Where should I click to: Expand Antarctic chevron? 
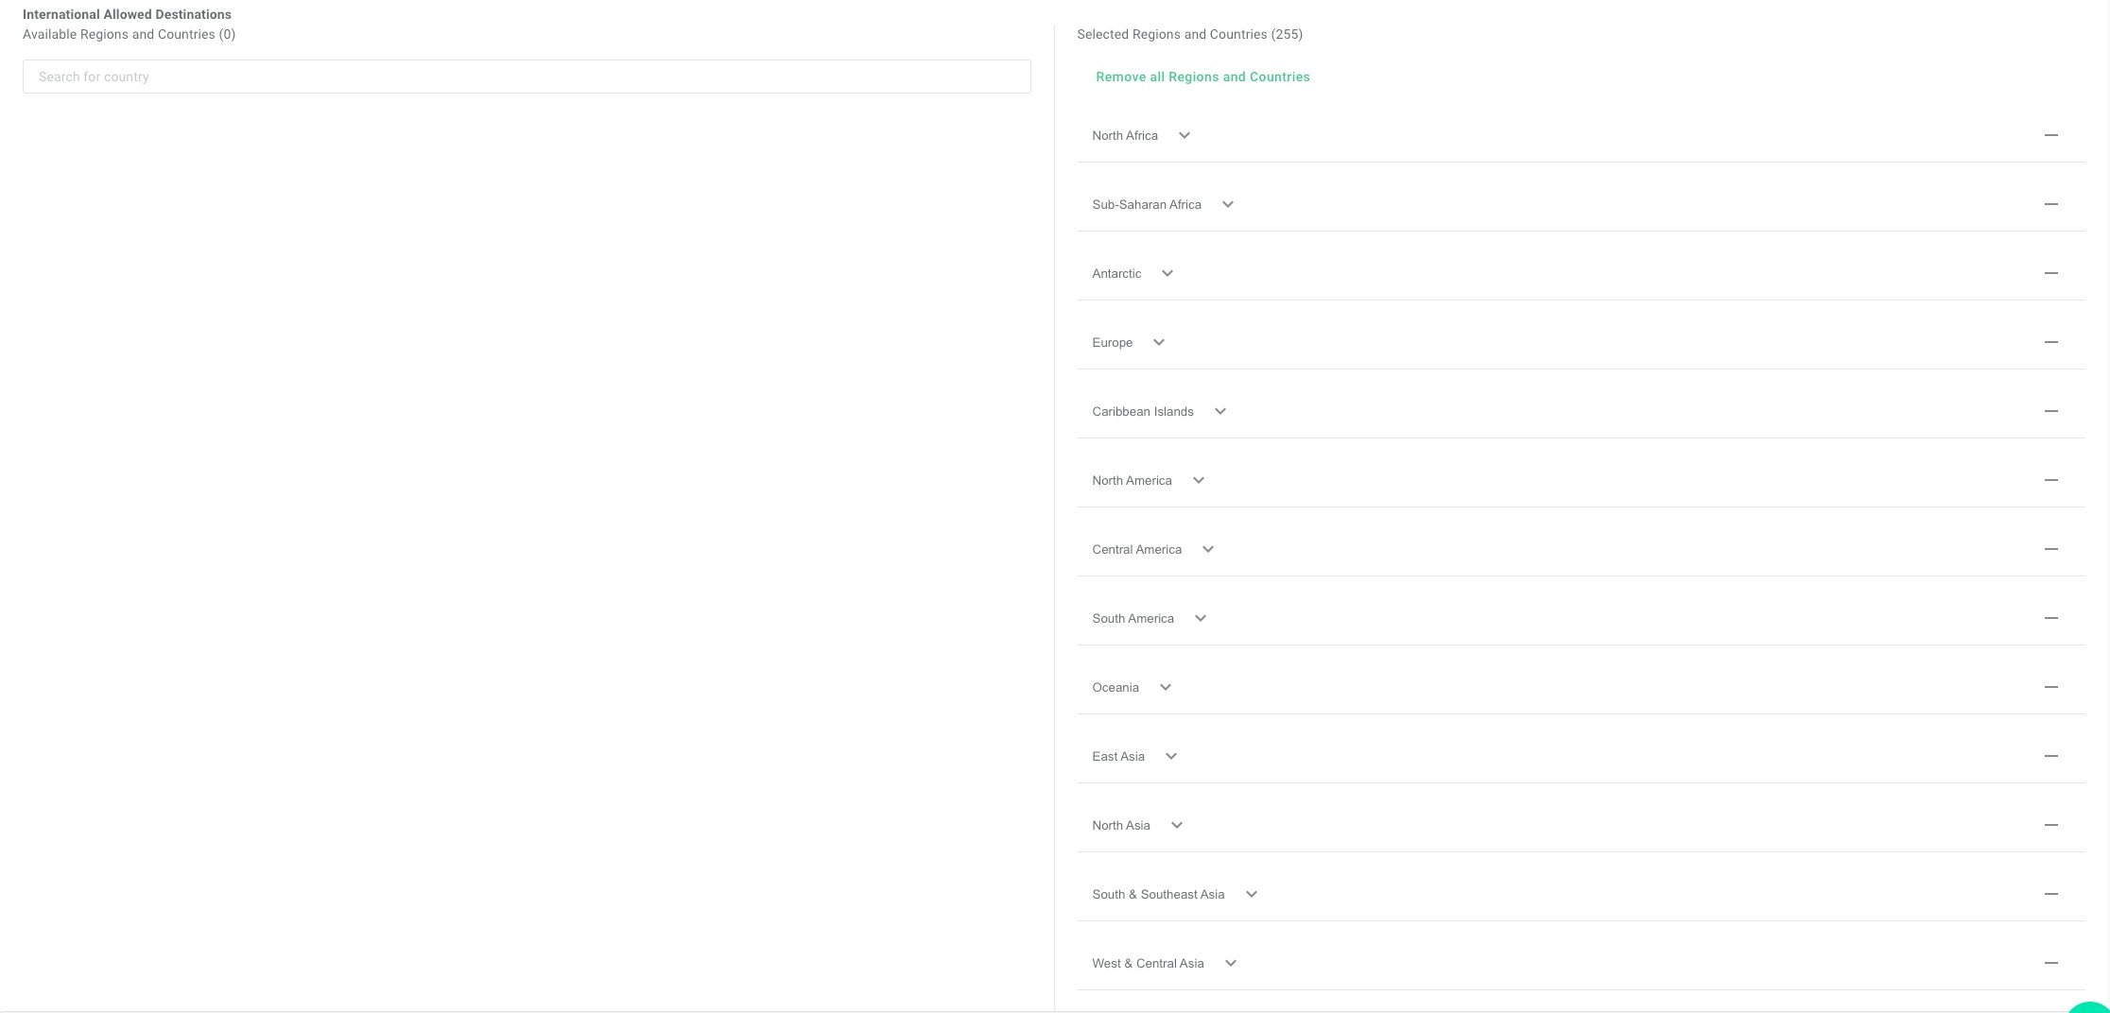1167,273
